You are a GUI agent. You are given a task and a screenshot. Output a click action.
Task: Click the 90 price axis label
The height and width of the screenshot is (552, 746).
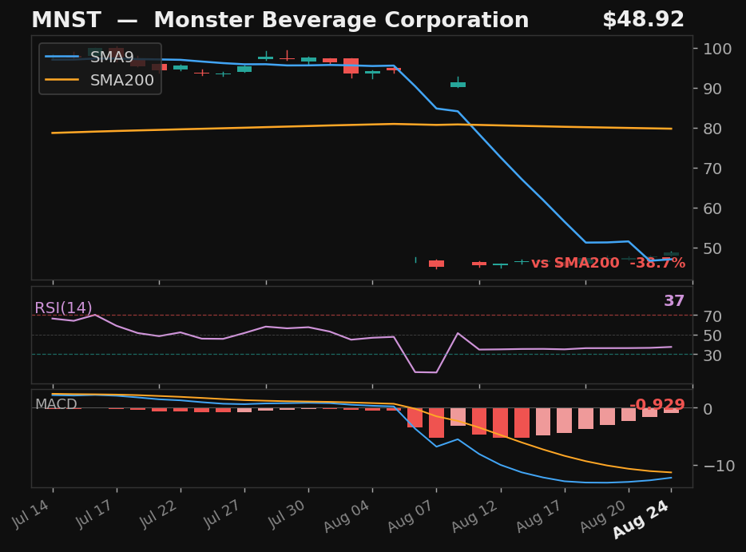(x=712, y=89)
